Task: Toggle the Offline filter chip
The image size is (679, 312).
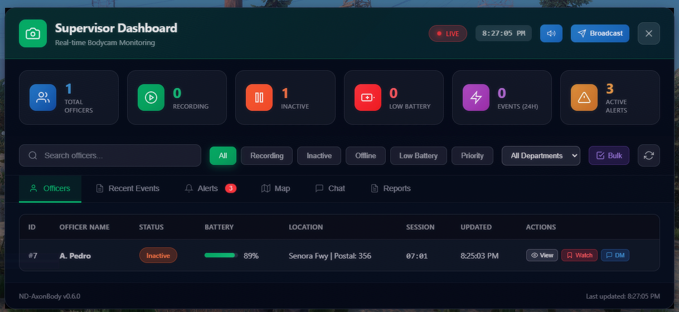Action: 365,155
